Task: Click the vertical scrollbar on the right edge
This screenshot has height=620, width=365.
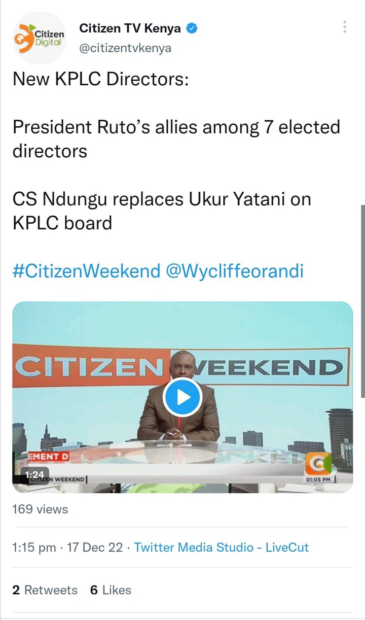Action: pos(362,301)
